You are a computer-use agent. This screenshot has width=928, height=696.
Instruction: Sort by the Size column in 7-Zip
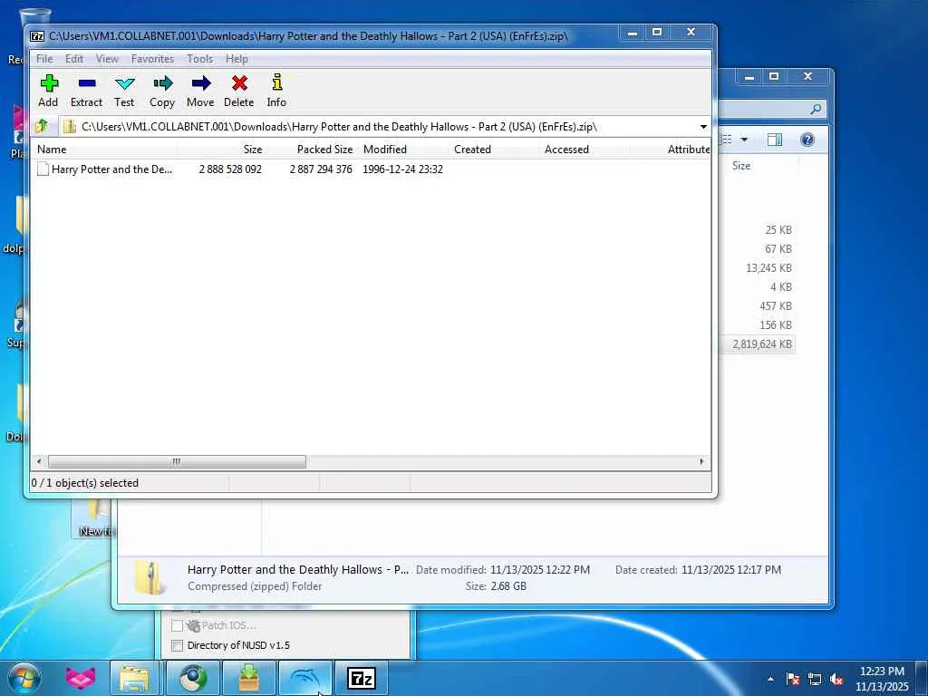(221, 150)
